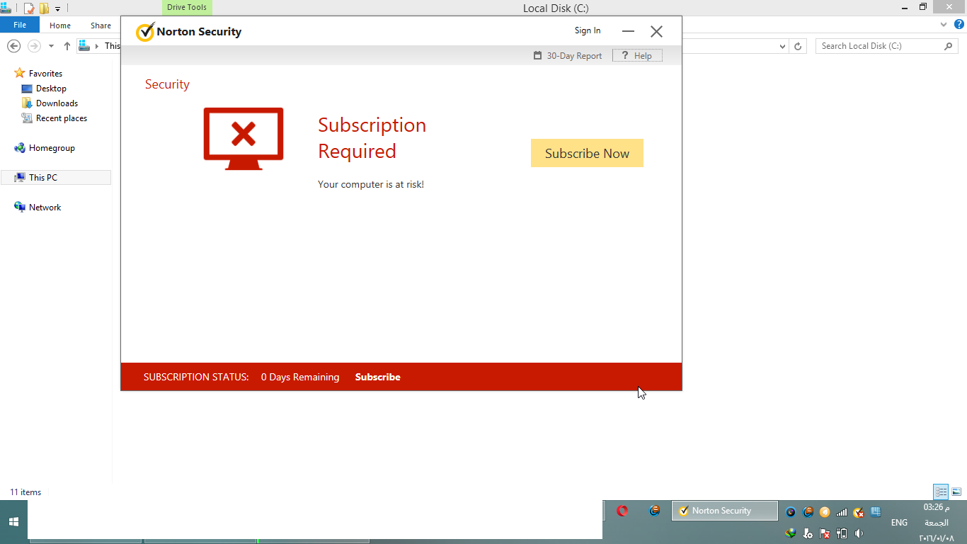
Task: Open recent locations dropdown arrow
Action: tap(51, 47)
